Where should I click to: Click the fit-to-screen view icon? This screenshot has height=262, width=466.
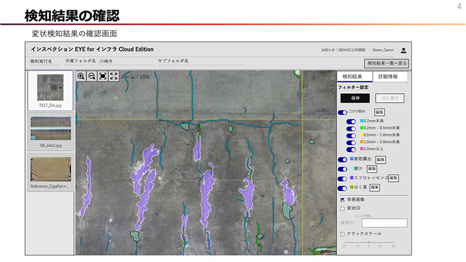(x=103, y=76)
